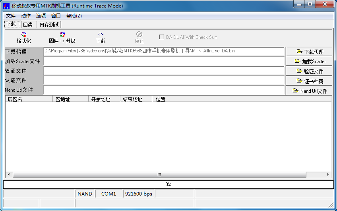Image resolution: width=337 pixels, height=211 pixels.
Task: Click the COM1 status bar entry
Action: [x=109, y=194]
